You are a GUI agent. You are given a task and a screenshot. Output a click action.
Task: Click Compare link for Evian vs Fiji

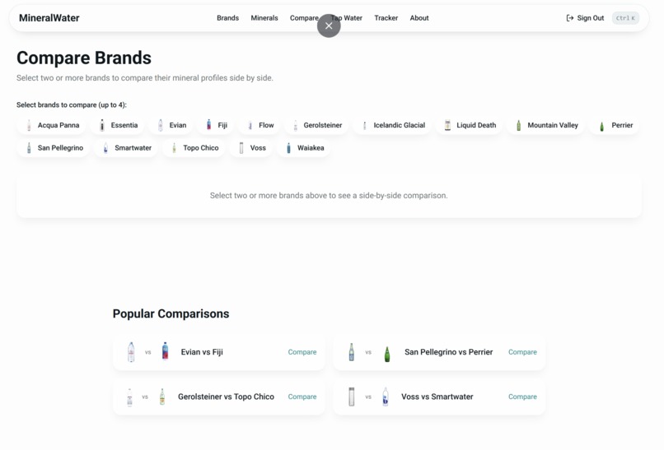tap(302, 352)
